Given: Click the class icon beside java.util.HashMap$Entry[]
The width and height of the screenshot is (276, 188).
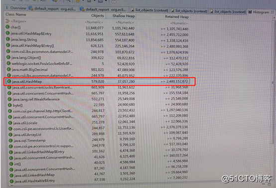Looking at the screenshot, I should 8,45.
